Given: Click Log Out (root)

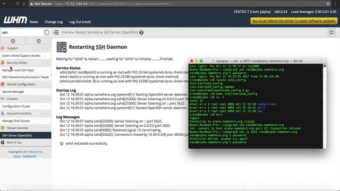Looking at the screenshot, I should [x=80, y=22].
